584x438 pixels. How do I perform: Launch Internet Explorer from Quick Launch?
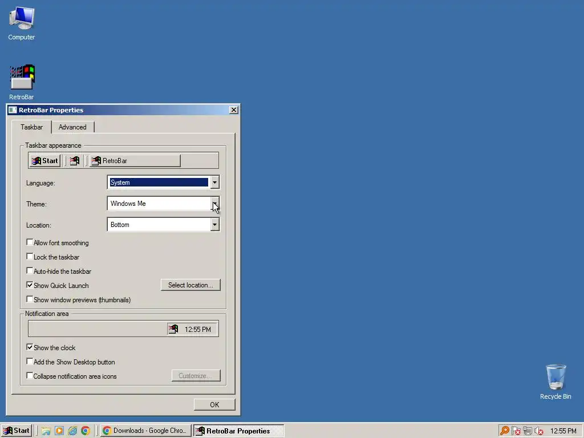pos(72,431)
